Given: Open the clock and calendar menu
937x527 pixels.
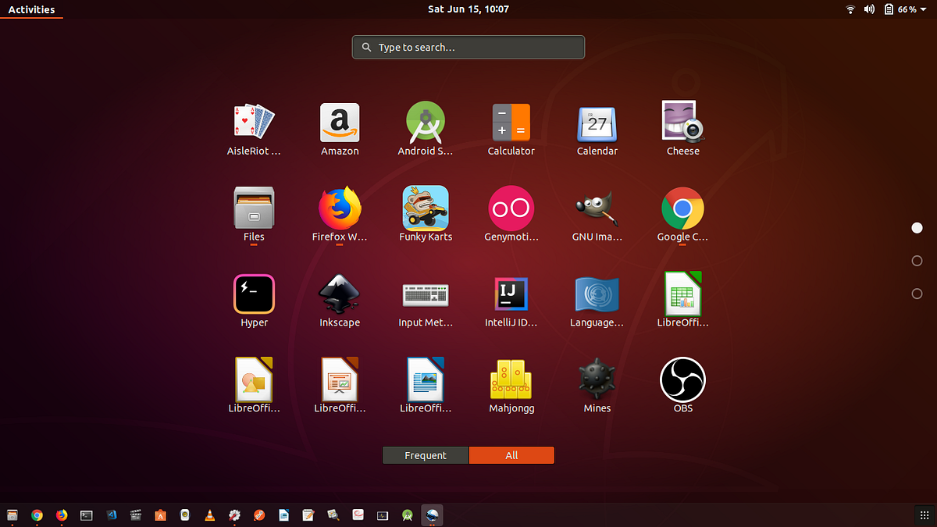Looking at the screenshot, I should (x=468, y=9).
